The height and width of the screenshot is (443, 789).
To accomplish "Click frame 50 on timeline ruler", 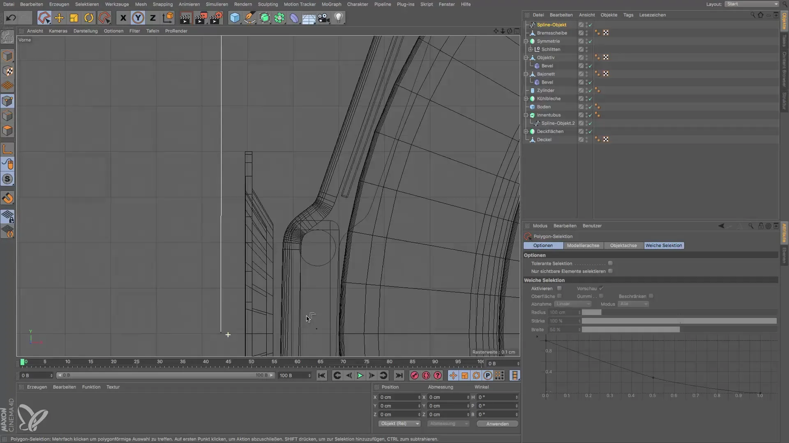I will 251,363.
